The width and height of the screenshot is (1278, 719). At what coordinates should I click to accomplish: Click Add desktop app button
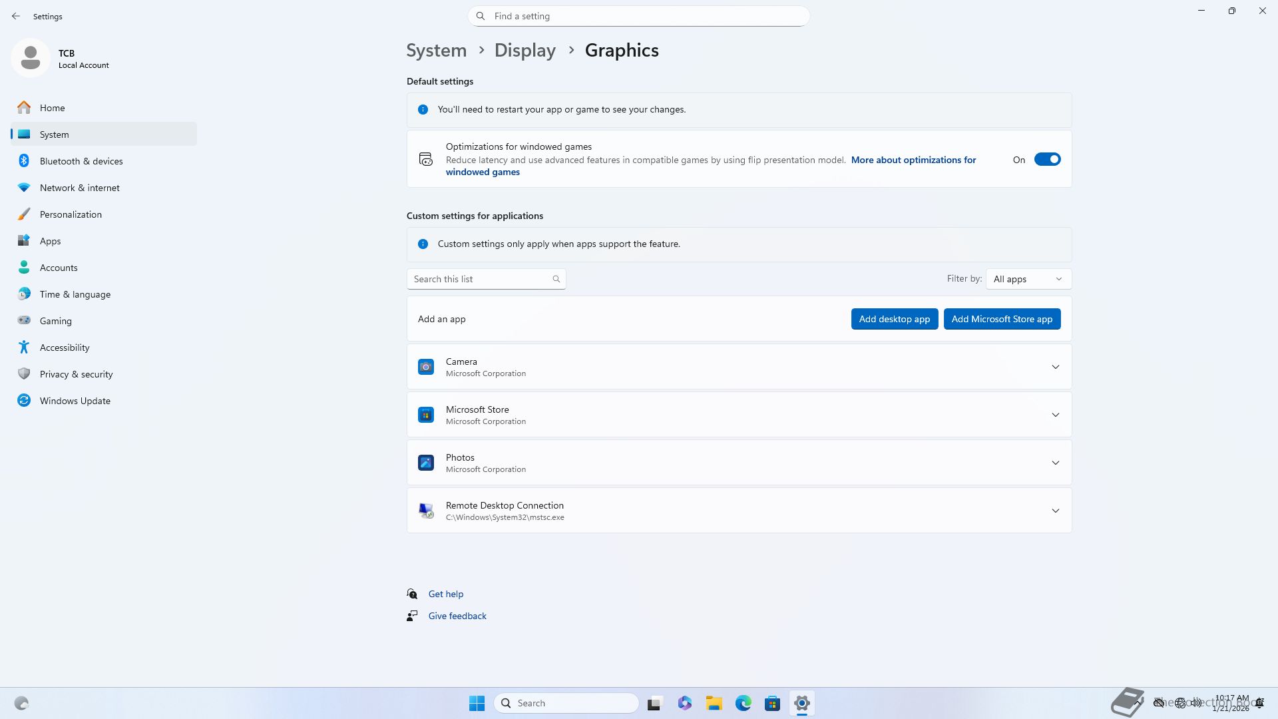[x=894, y=319]
